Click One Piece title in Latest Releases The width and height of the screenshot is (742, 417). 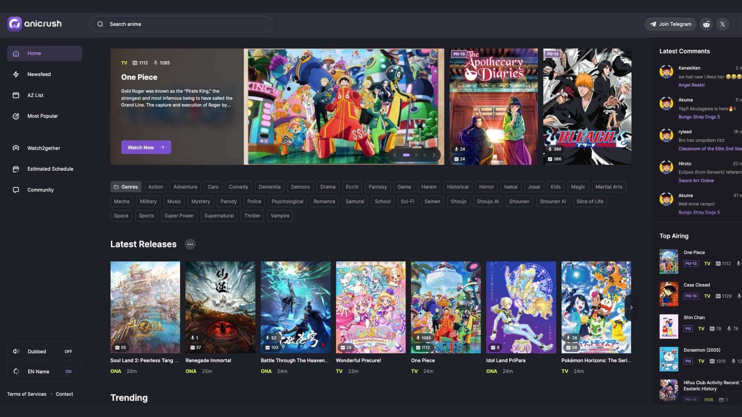423,361
